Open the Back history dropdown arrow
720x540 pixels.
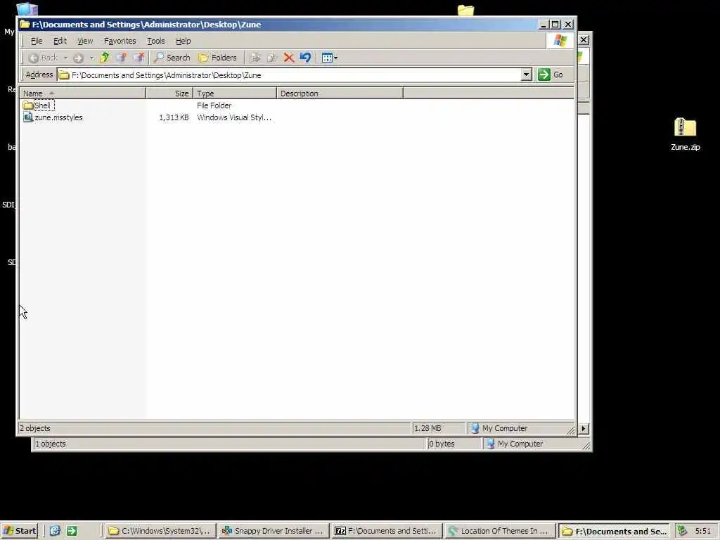(x=65, y=58)
